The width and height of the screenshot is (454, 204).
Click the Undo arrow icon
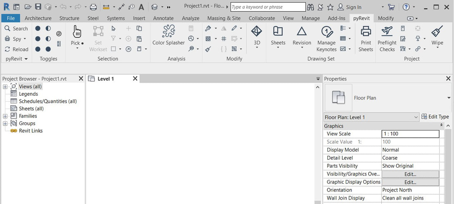(63, 7)
